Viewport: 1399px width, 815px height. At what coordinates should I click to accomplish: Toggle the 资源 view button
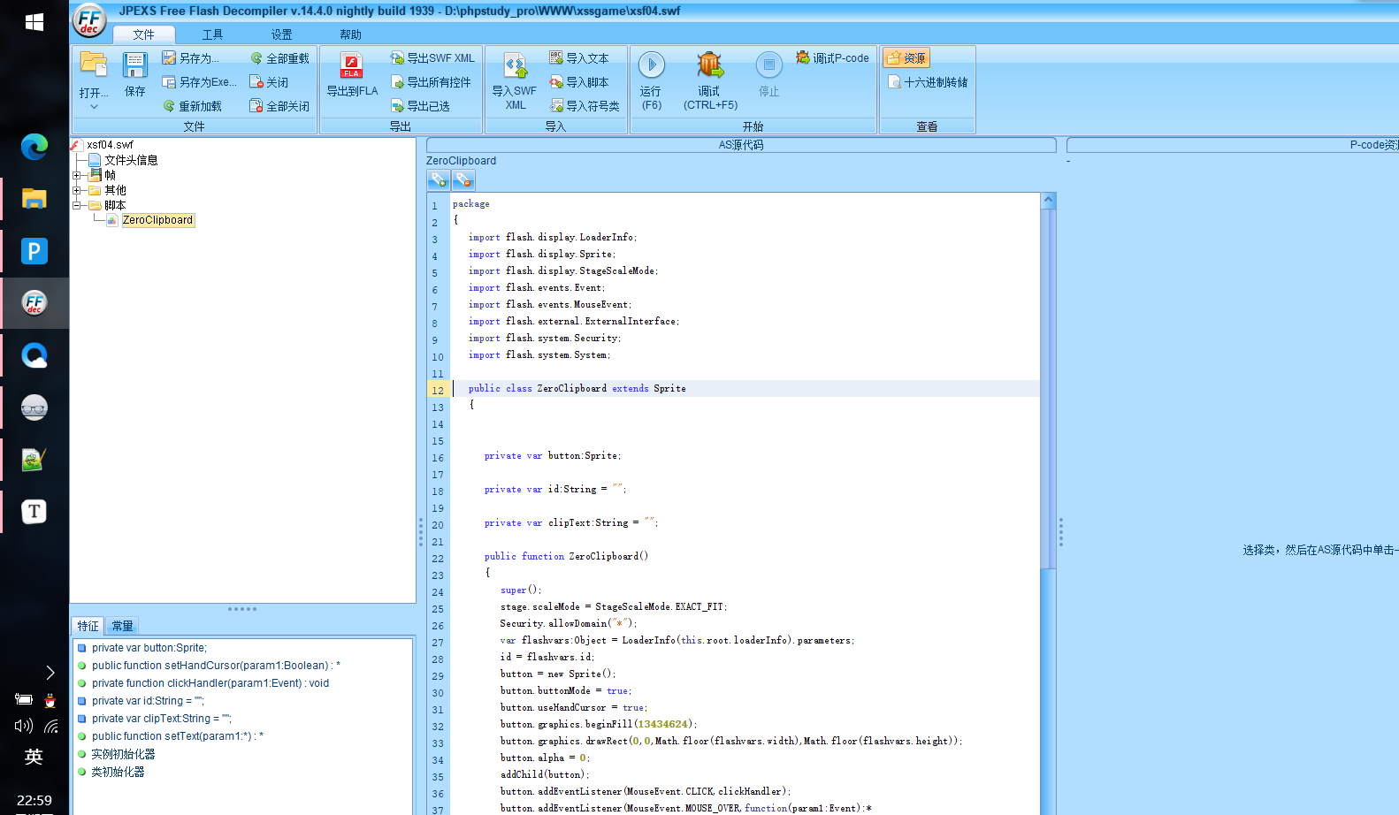906,58
